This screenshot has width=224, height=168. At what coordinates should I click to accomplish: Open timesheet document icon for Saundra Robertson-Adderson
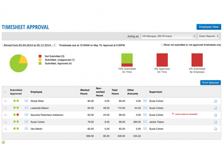point(215,115)
